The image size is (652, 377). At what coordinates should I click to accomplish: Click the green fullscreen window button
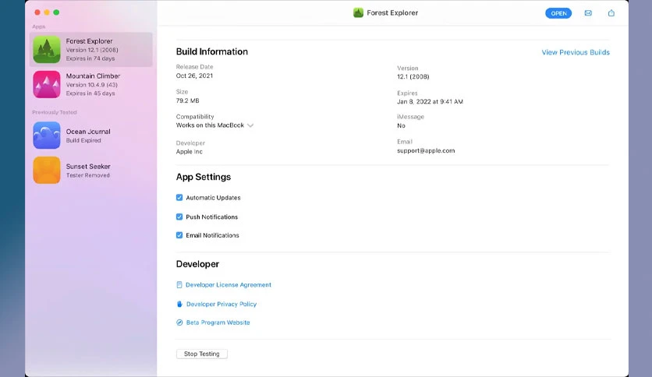point(56,12)
